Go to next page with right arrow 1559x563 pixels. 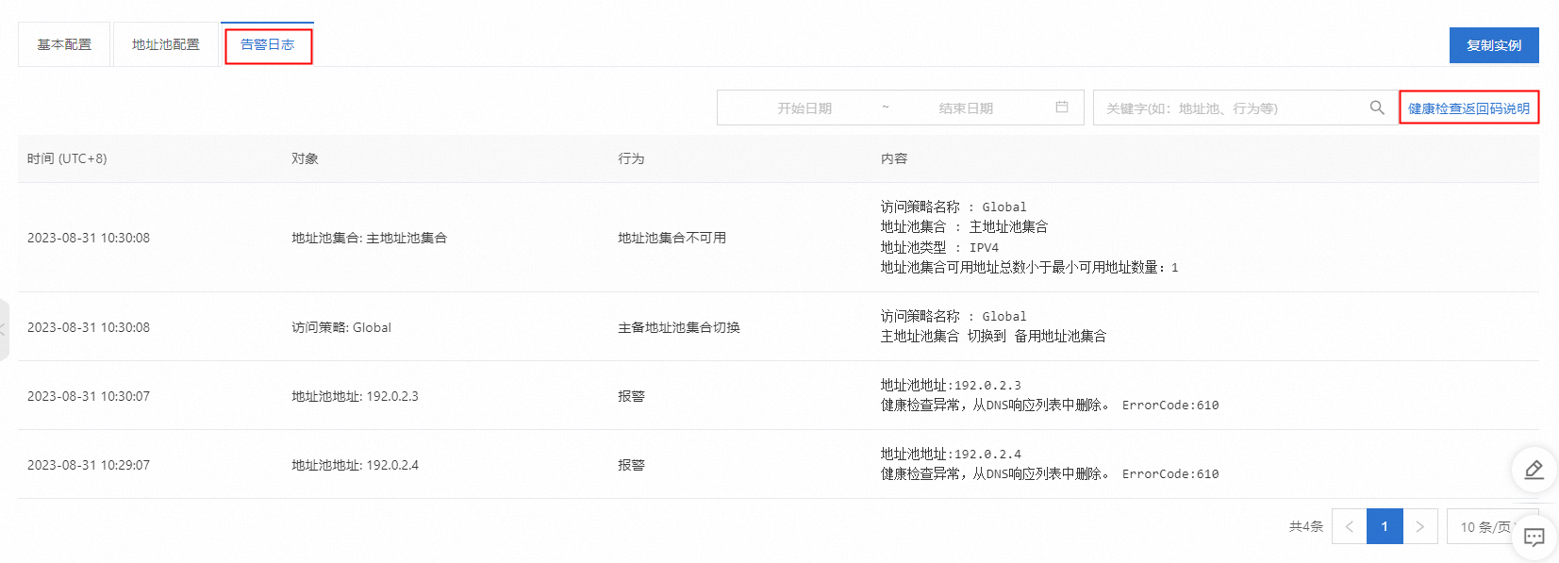click(x=1419, y=526)
